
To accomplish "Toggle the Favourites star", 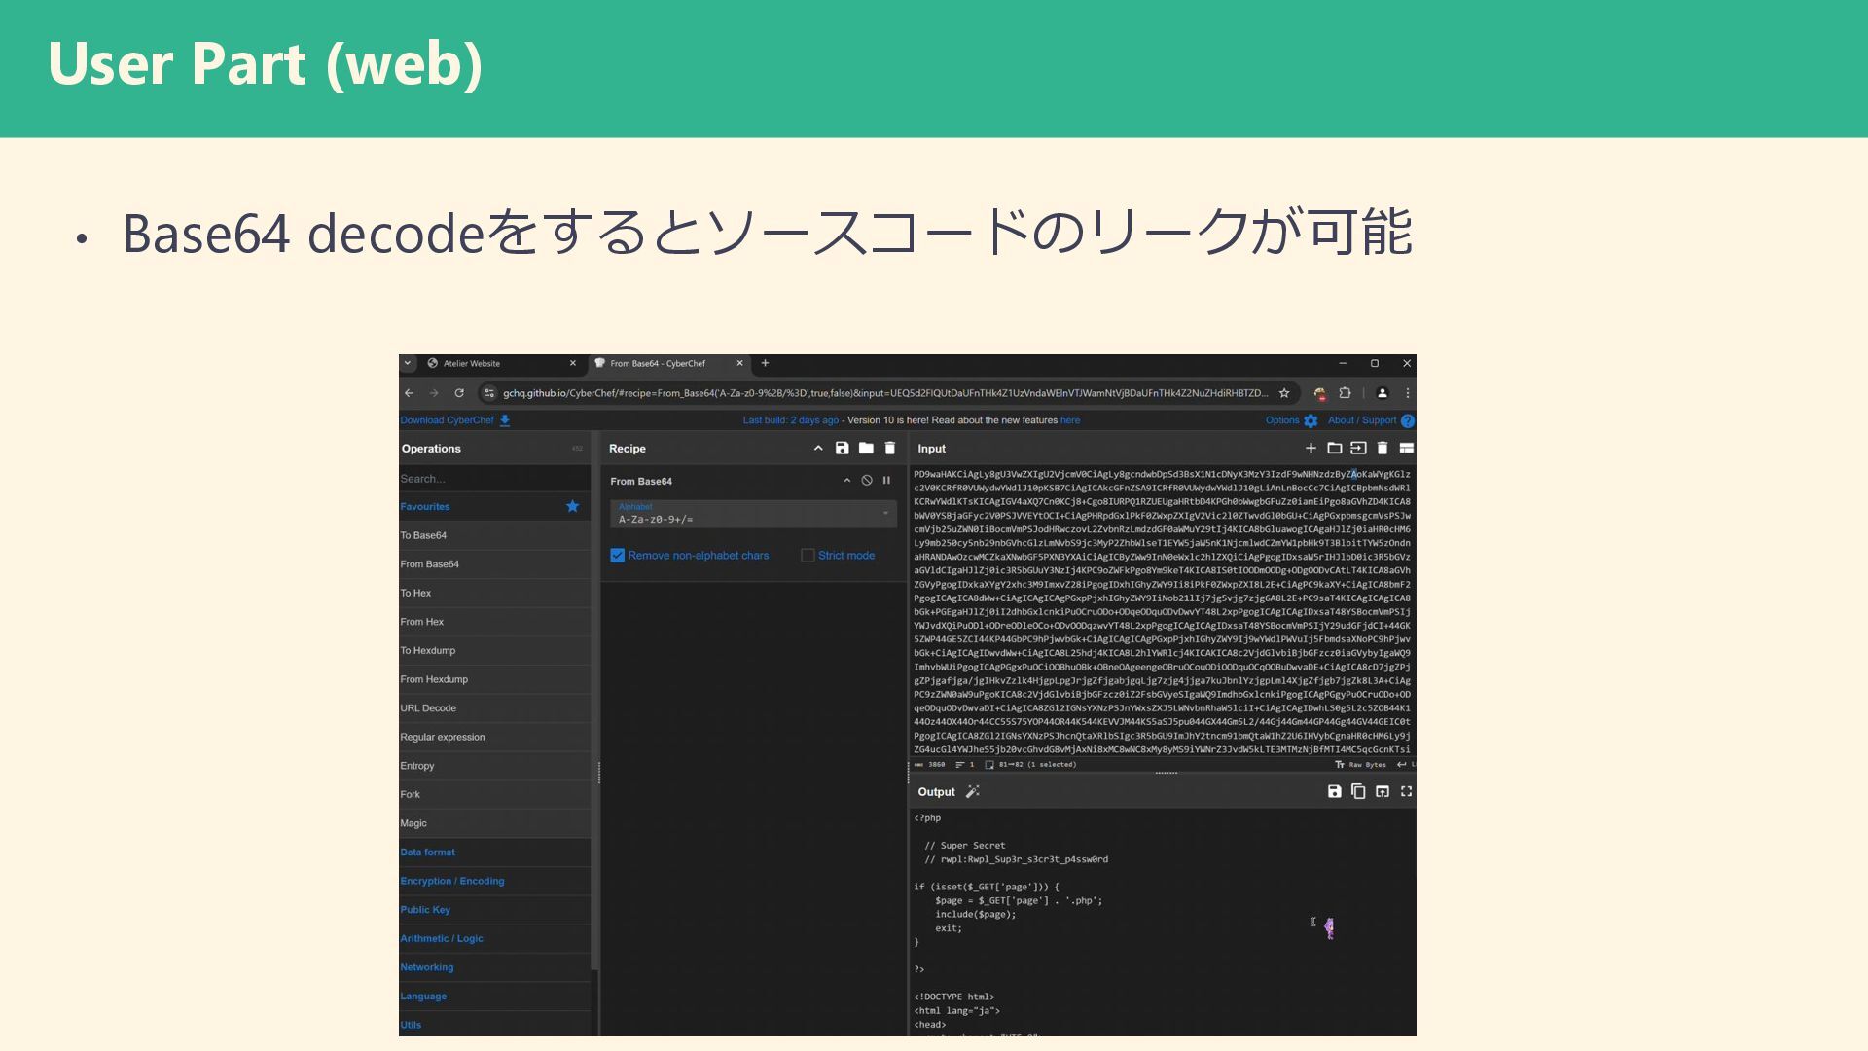I will 572,506.
